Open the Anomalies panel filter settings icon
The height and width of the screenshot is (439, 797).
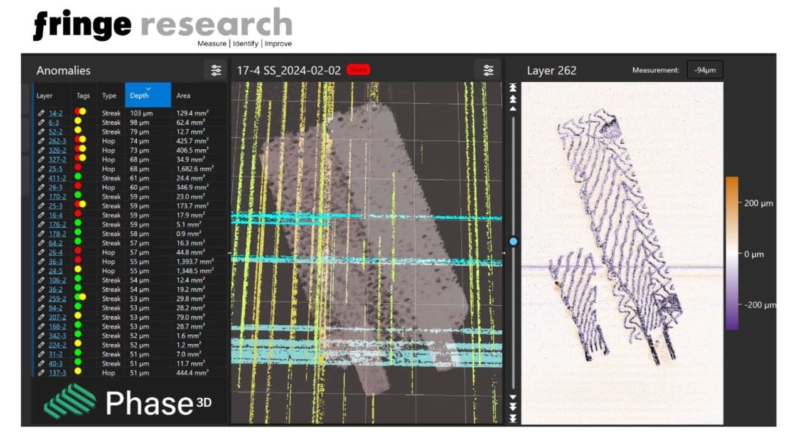tap(216, 70)
